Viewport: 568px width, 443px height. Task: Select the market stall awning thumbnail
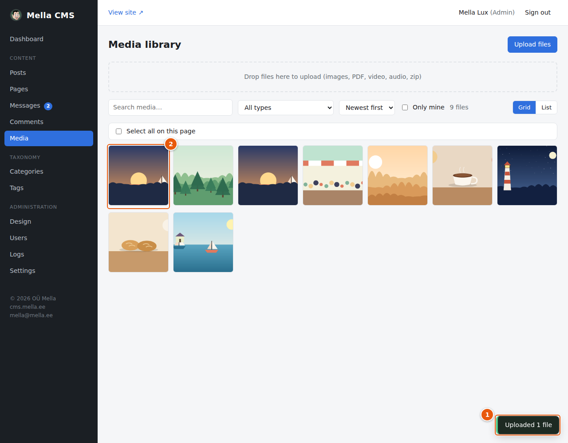(333, 175)
